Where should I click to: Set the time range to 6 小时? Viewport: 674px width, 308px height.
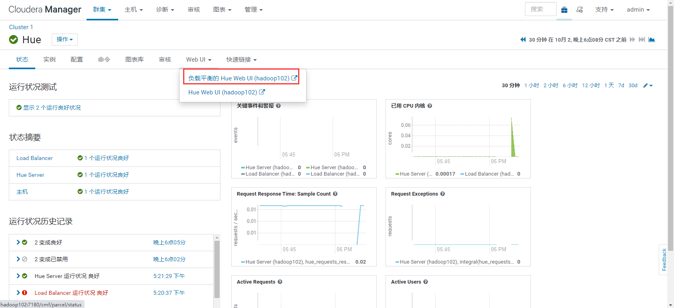570,86
